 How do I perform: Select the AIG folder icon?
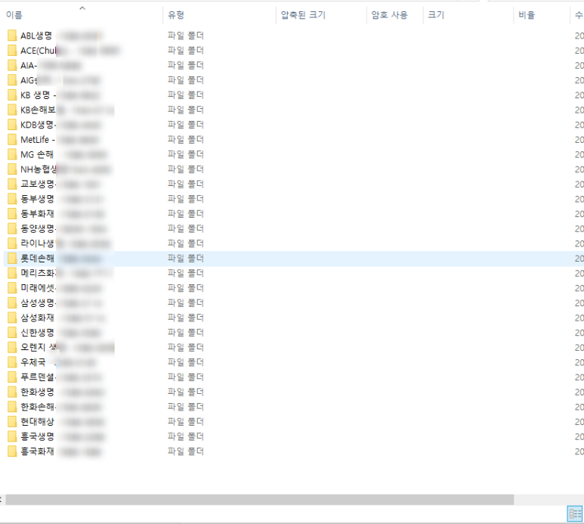(x=12, y=80)
